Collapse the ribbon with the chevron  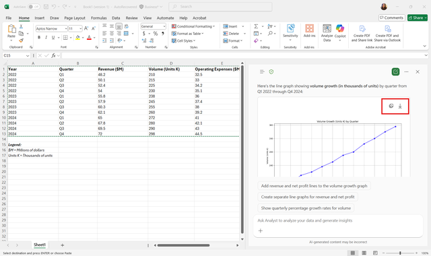(425, 46)
